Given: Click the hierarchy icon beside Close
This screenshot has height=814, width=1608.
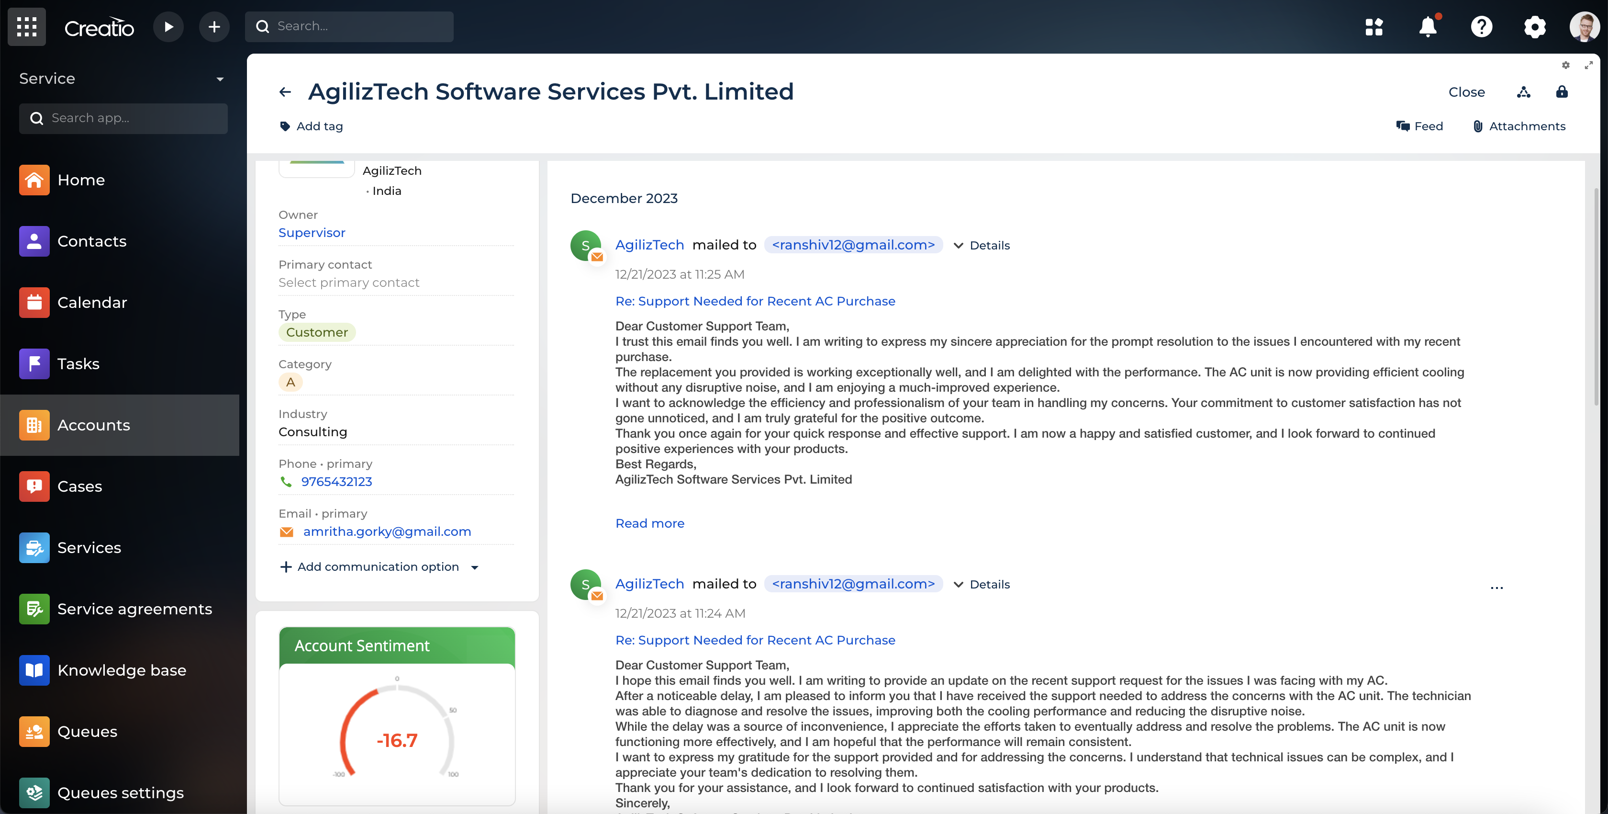Looking at the screenshot, I should [x=1524, y=92].
